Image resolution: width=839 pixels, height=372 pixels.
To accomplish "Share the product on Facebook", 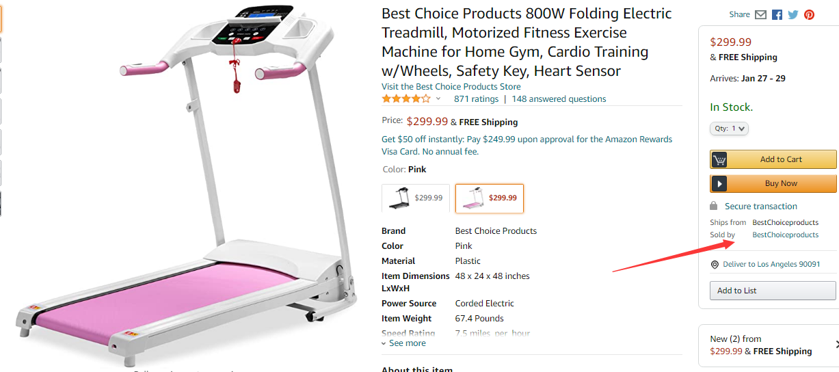I will click(x=777, y=14).
